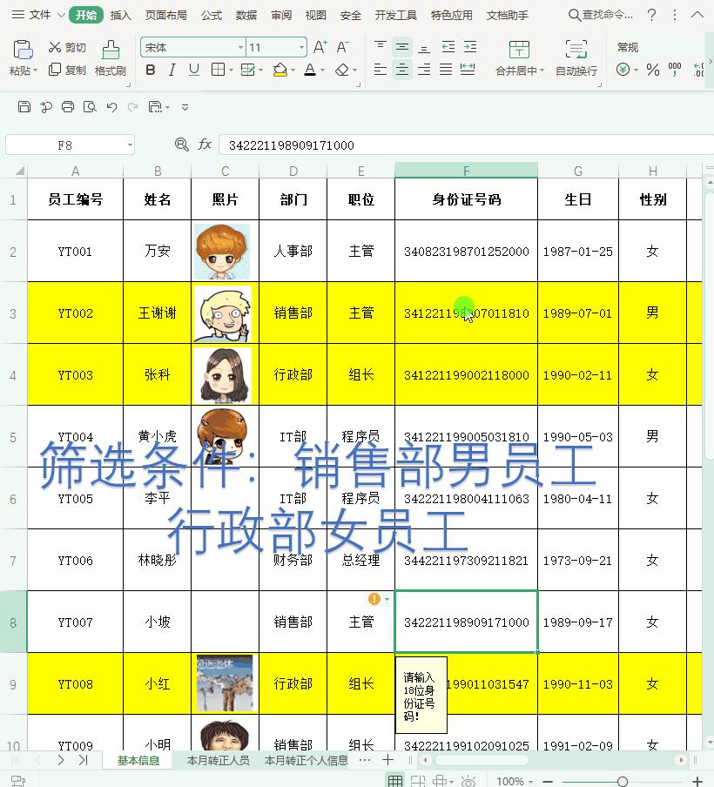Adjust the zoom slider at bottom right
The height and width of the screenshot is (787, 714).
623,781
